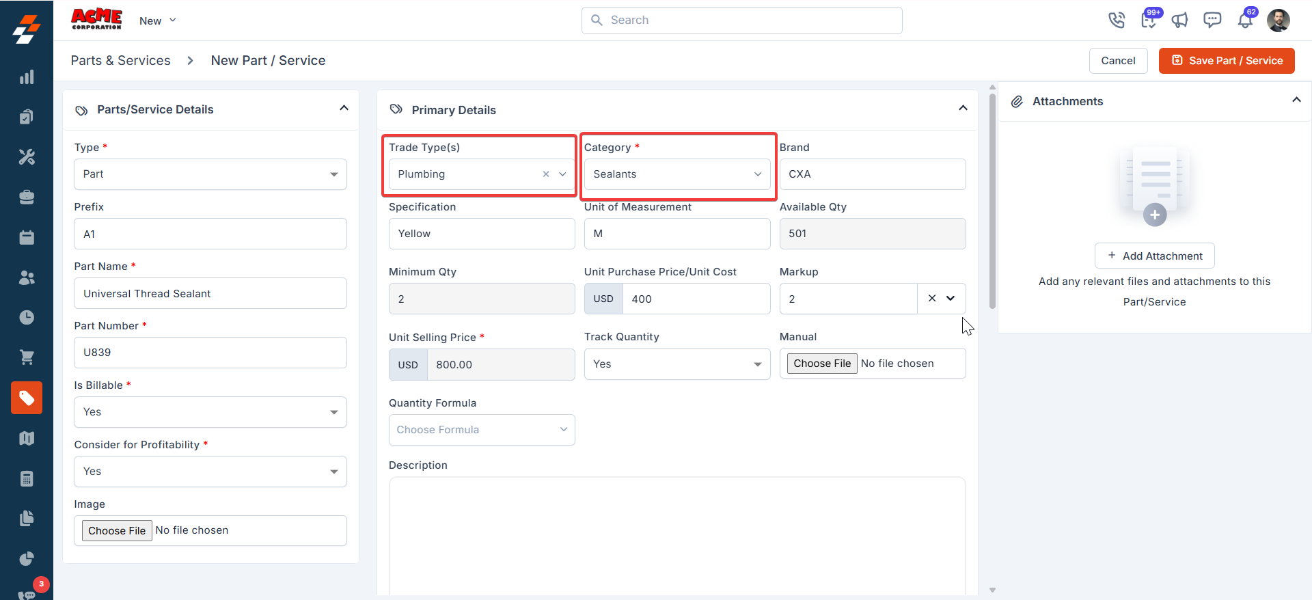Open the notifications bell with 62 badge
The width and height of the screenshot is (1312, 600).
pyautogui.click(x=1246, y=20)
